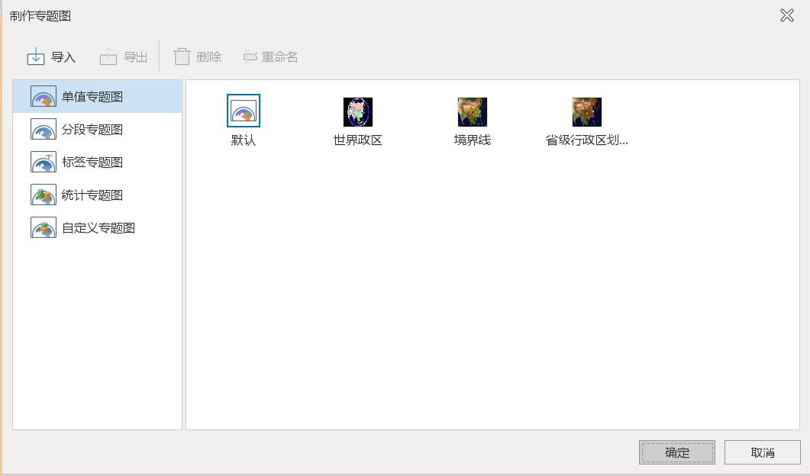810x476 pixels.
Task: Choose the 境界线 template thumbnail
Action: click(x=472, y=111)
